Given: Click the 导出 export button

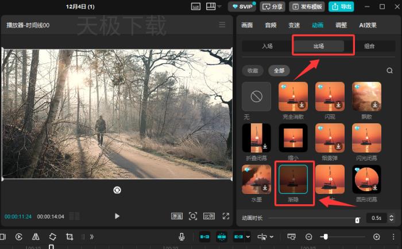Looking at the screenshot, I should (341, 6).
